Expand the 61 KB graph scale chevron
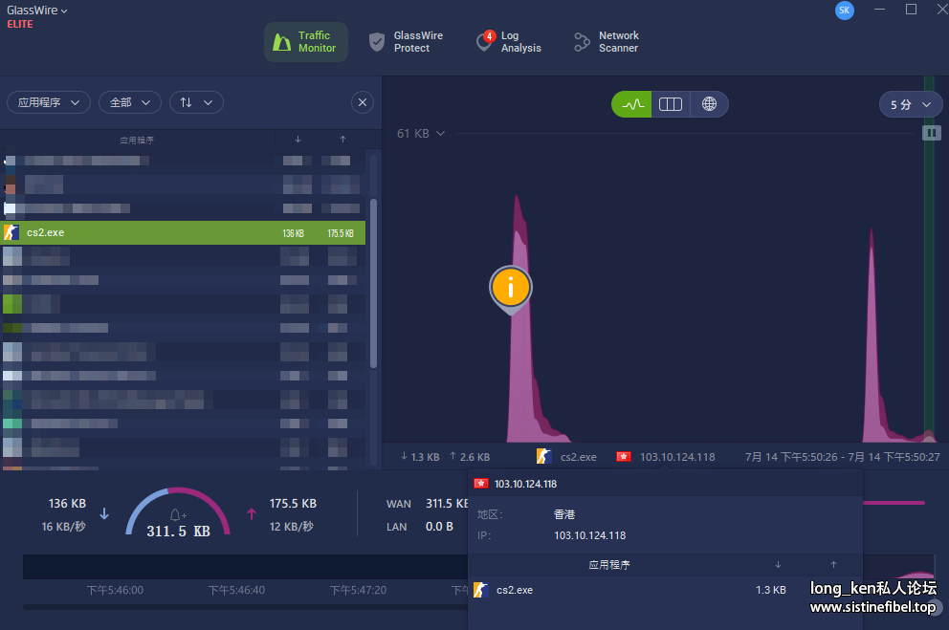Image resolution: width=949 pixels, height=630 pixels. (441, 134)
